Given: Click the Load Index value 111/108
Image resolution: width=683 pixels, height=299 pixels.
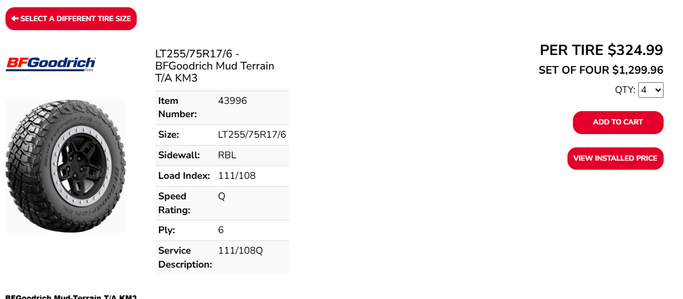Looking at the screenshot, I should [237, 176].
